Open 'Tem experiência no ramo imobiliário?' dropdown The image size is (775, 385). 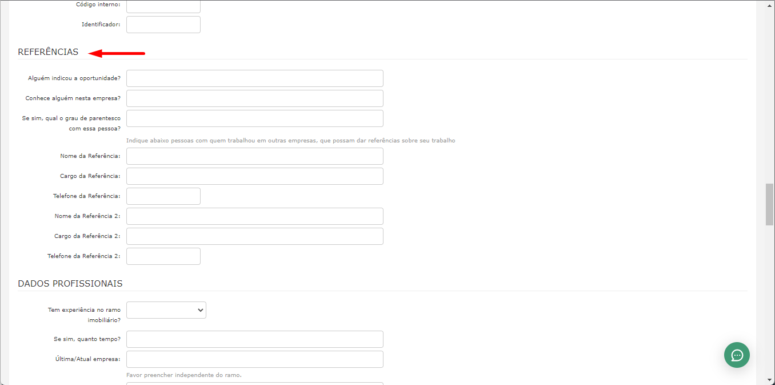coord(166,310)
